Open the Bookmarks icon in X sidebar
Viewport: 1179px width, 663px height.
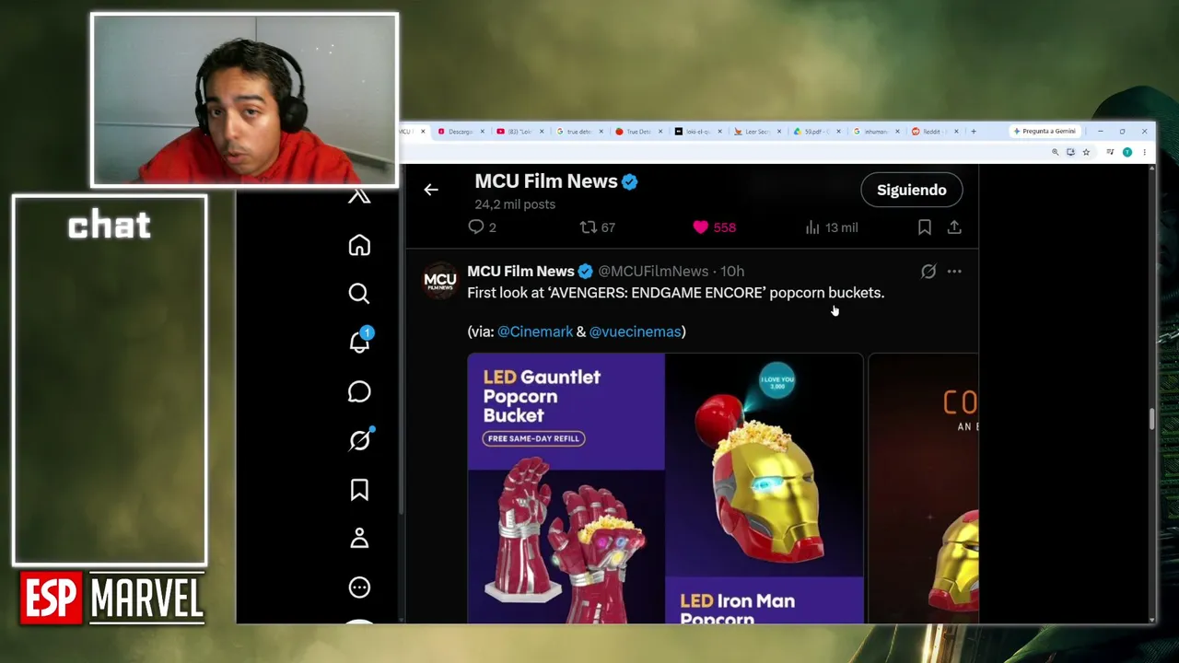click(x=359, y=490)
